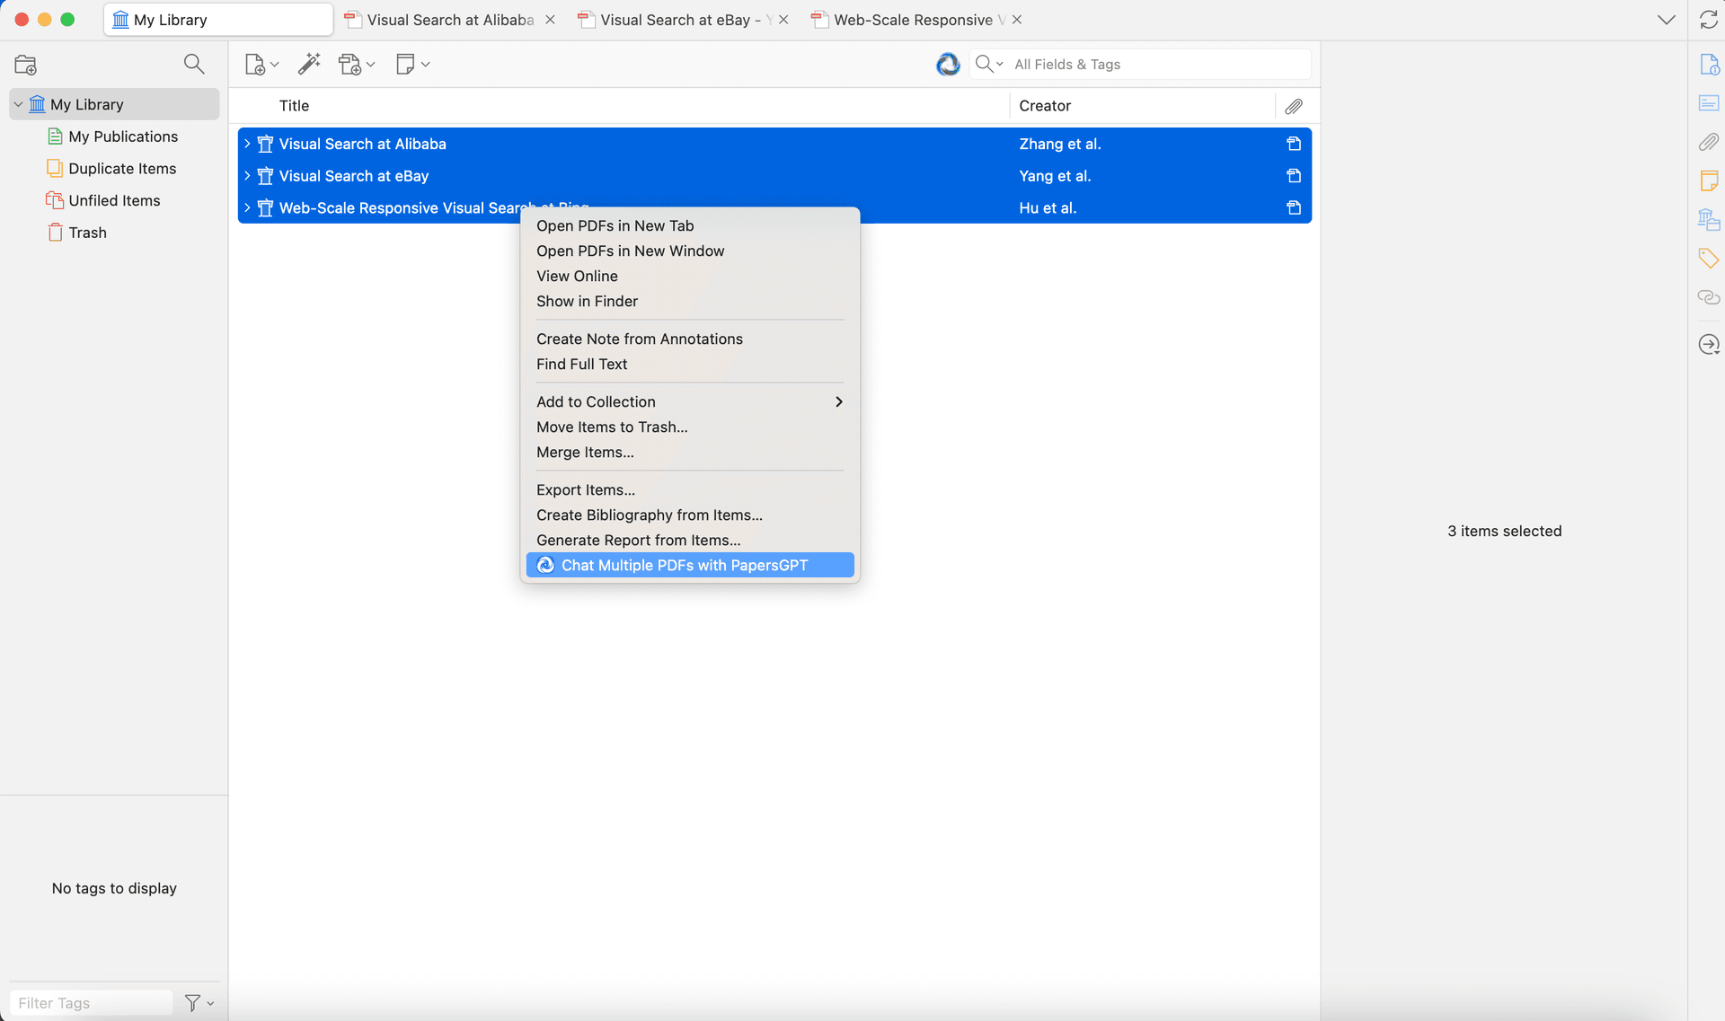Expand the Visual Search at eBay item

[x=247, y=176]
